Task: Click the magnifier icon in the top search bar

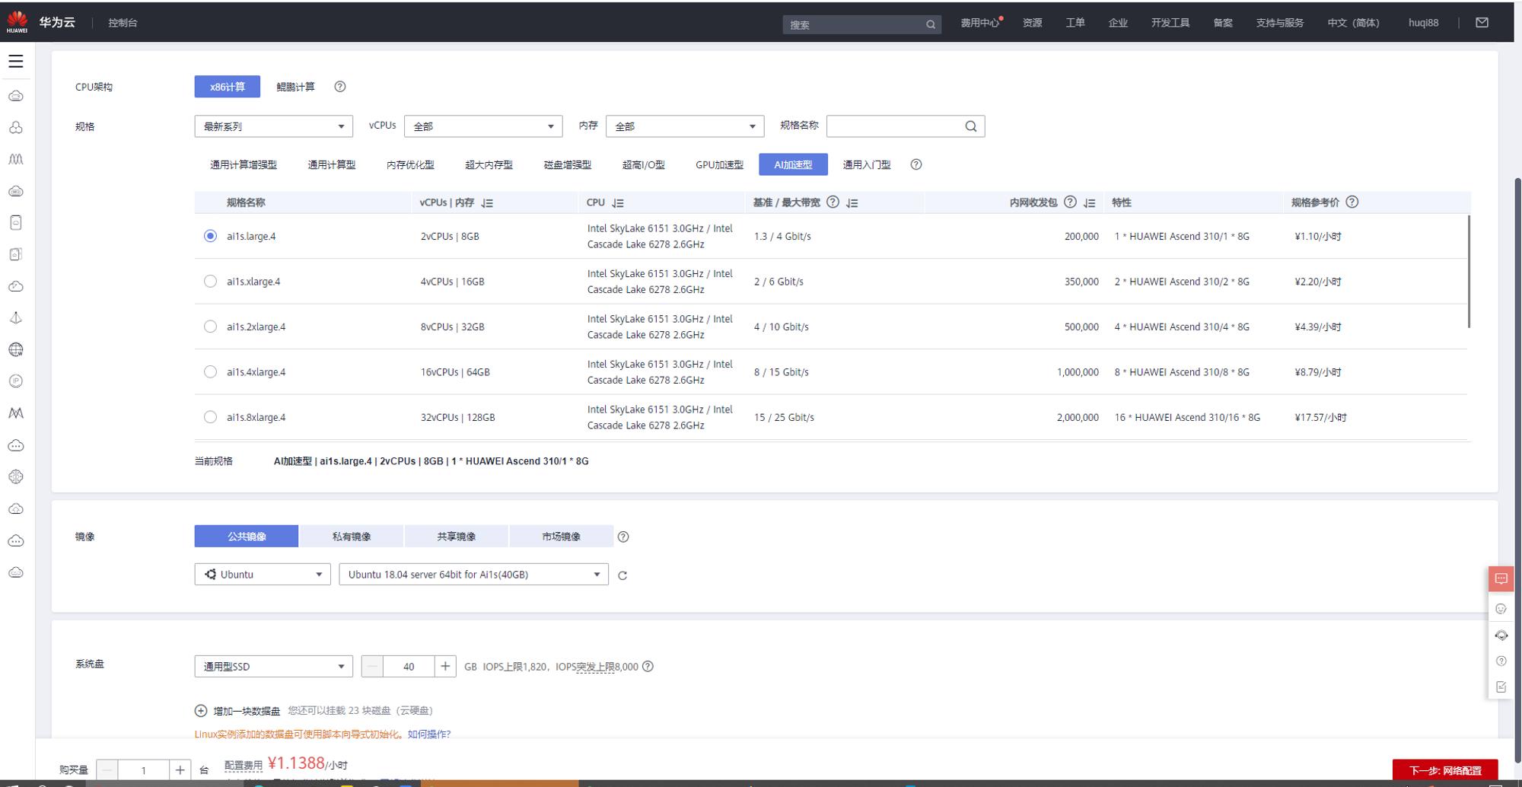Action: pyautogui.click(x=931, y=24)
